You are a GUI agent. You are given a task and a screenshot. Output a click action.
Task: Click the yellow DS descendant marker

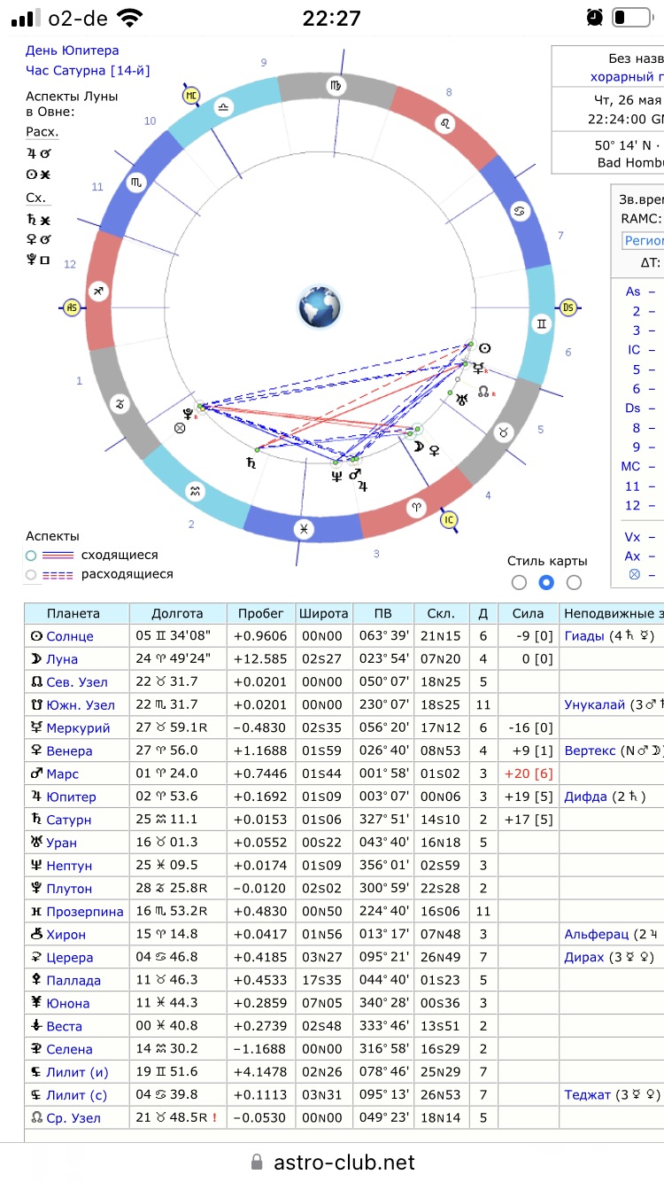(x=568, y=307)
